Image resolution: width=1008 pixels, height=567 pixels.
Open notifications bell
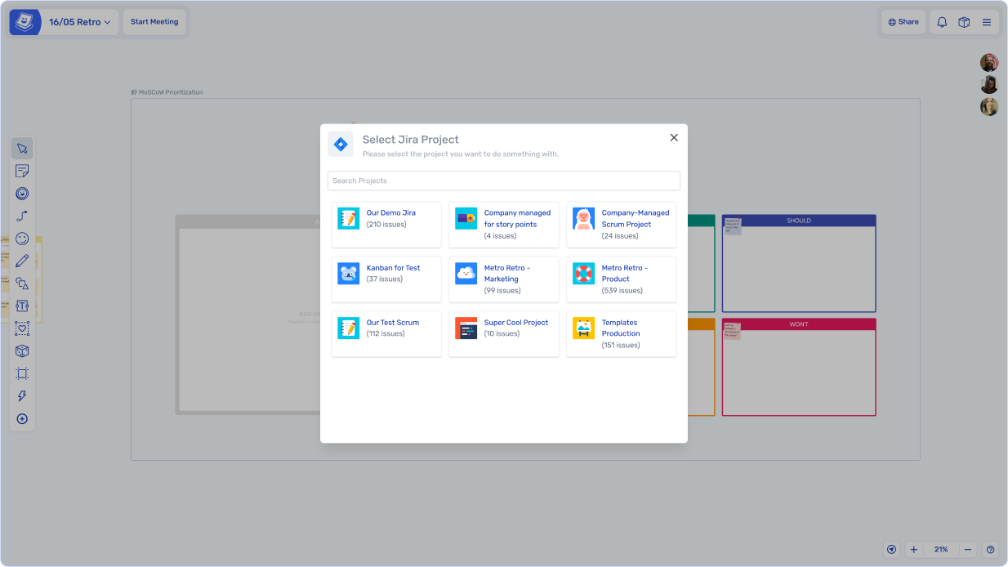[x=942, y=22]
